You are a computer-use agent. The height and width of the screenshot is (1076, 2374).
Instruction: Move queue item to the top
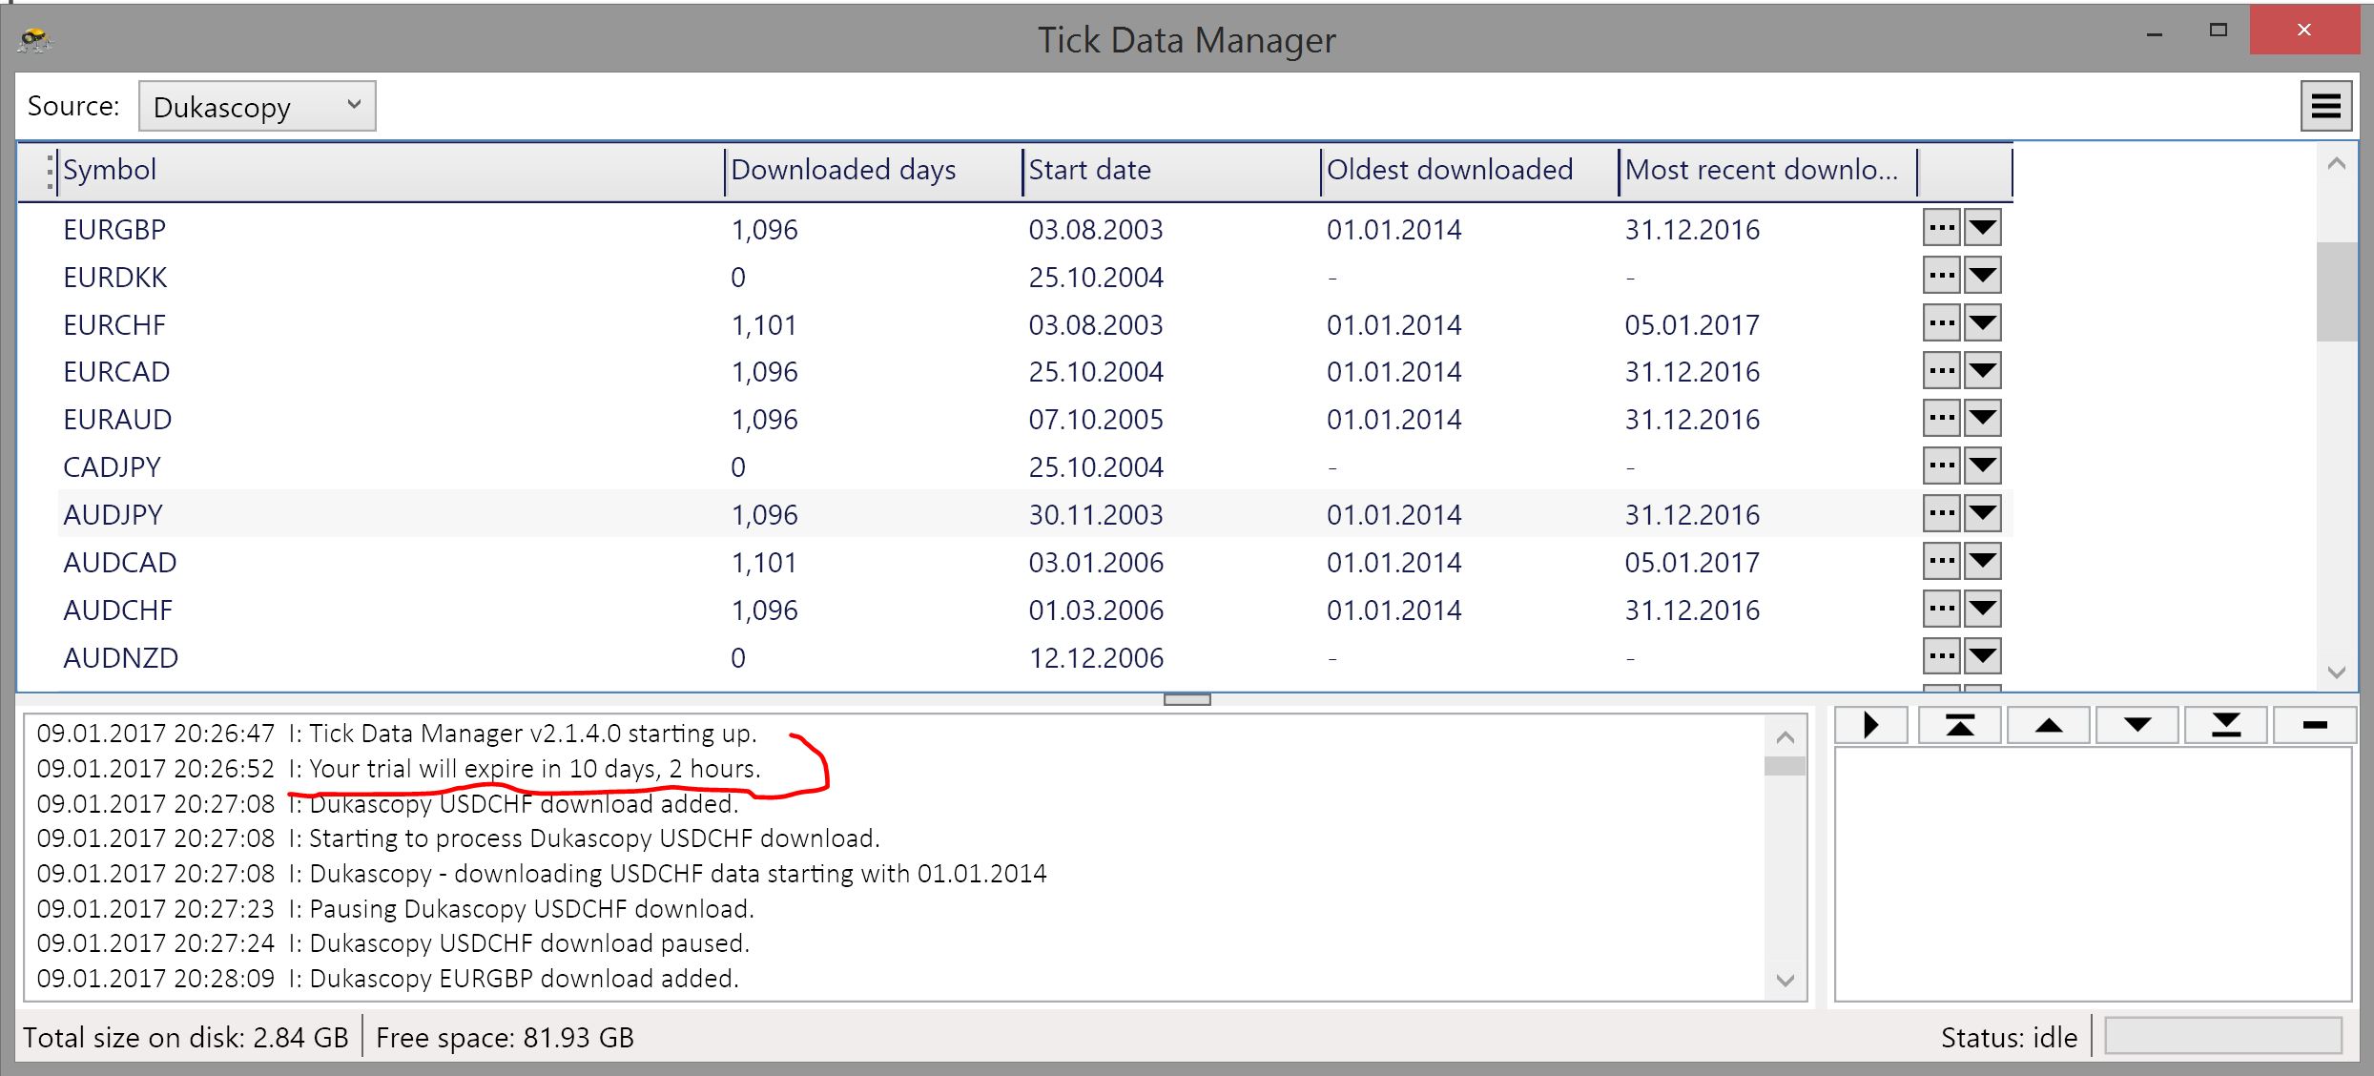(1960, 725)
